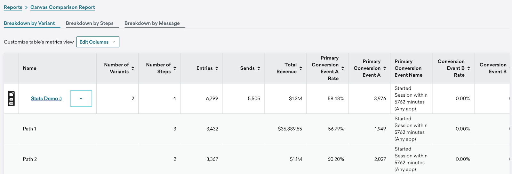Switch to Breakdown by Steps tab
This screenshot has height=174, width=512.
click(x=90, y=23)
